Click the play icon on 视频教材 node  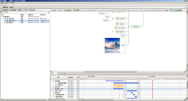(117, 24)
